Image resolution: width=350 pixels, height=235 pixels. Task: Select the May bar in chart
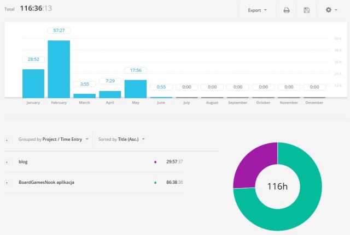click(x=135, y=88)
